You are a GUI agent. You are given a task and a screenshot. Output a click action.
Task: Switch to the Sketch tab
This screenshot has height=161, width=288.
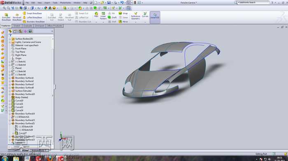click(17, 26)
